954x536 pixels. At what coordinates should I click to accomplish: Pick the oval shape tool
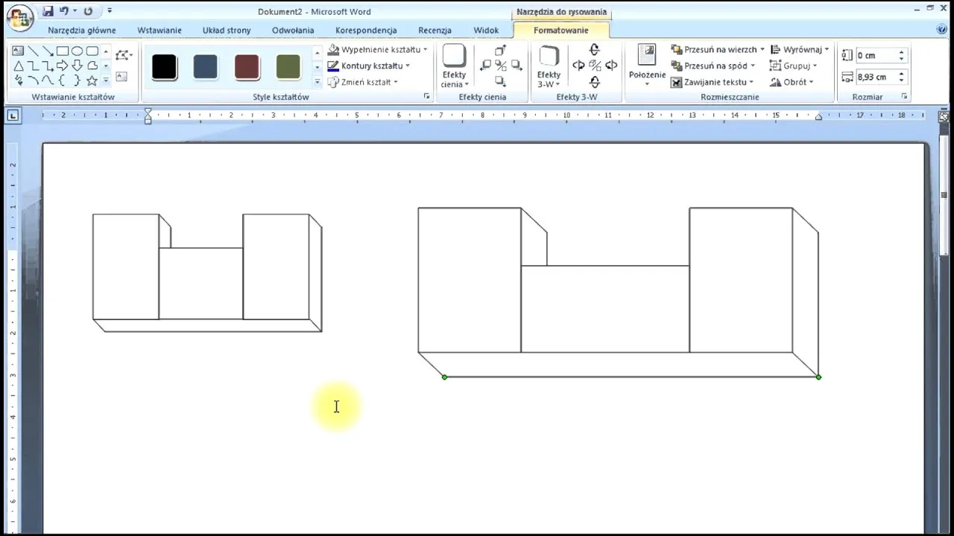[78, 51]
